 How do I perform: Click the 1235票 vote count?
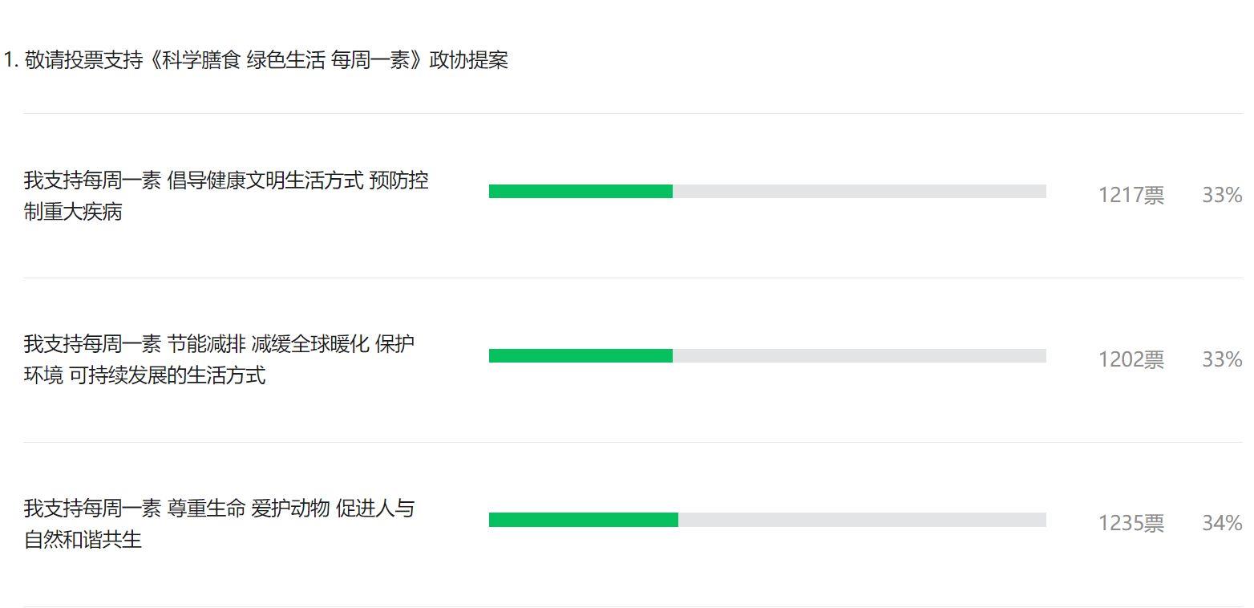[1131, 524]
